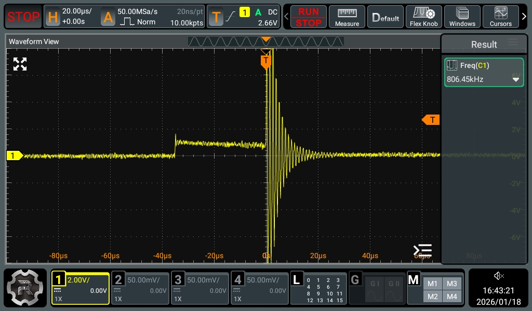Enable channel 2
This screenshot has width=532, height=311.
(x=140, y=288)
